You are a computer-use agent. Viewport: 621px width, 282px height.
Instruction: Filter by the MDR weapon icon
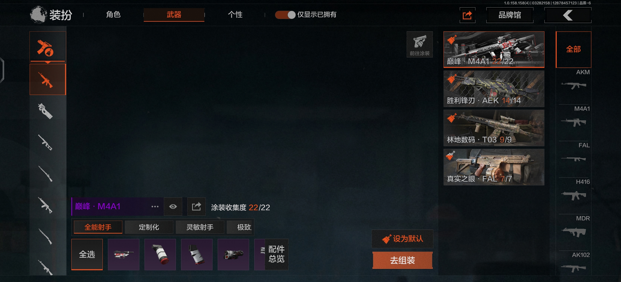tap(574, 232)
